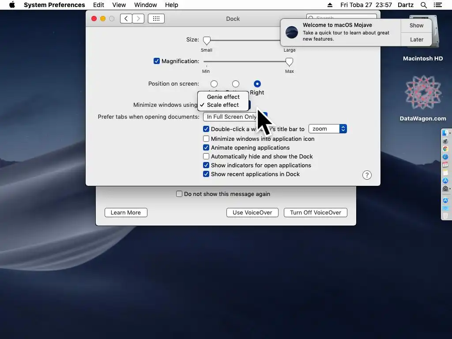Click Learn More in VoiceOver dialog
Viewport: 452px width, 339px height.
click(126, 212)
